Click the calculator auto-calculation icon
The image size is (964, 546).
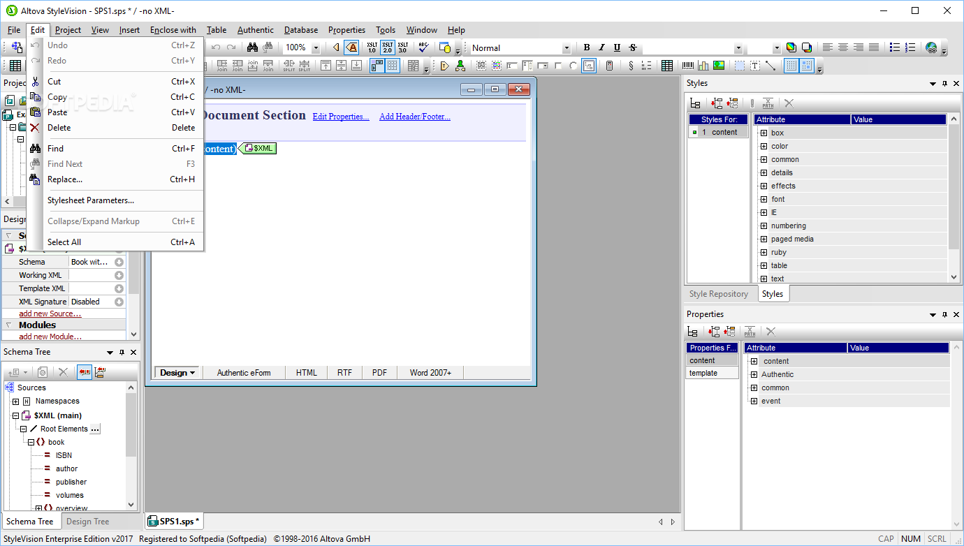(609, 66)
